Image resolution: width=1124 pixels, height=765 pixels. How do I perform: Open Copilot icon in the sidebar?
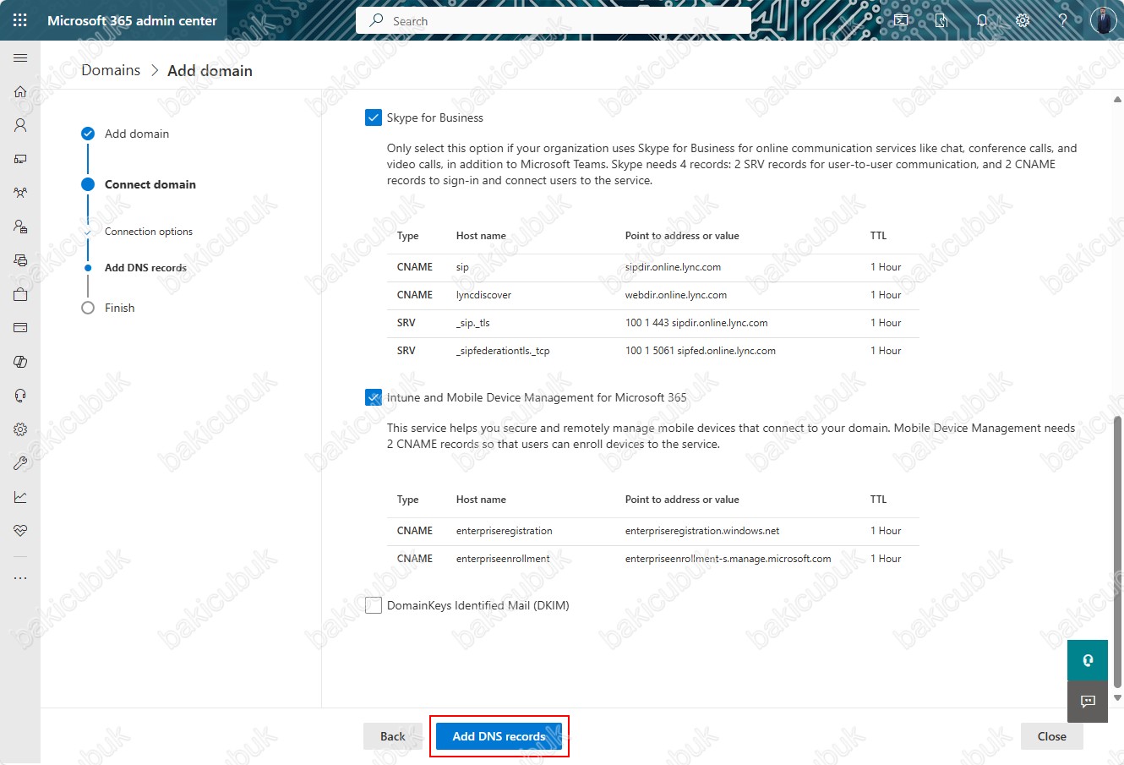tap(20, 362)
